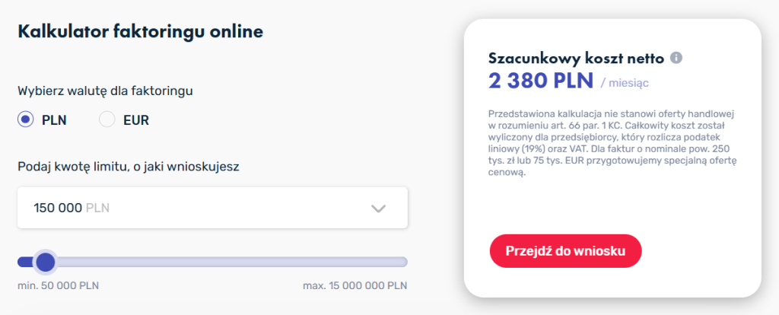Image resolution: width=779 pixels, height=315 pixels.
Task: Open the 150 000 PLN limit combo box
Action: point(212,208)
